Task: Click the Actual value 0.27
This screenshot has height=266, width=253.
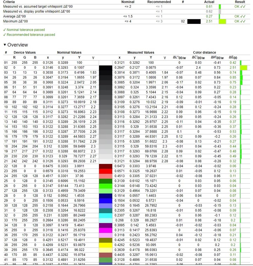Action: pyautogui.click(x=209, y=16)
